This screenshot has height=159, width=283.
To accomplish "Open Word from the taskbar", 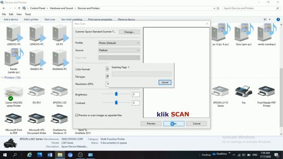I will click(x=50, y=155).
